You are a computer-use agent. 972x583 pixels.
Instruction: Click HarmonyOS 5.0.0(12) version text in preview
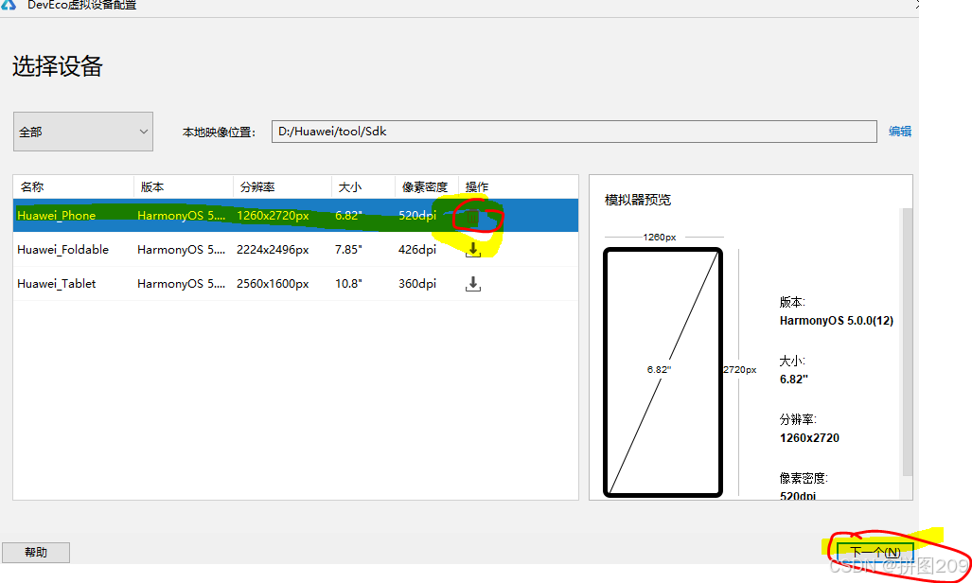pyautogui.click(x=837, y=321)
